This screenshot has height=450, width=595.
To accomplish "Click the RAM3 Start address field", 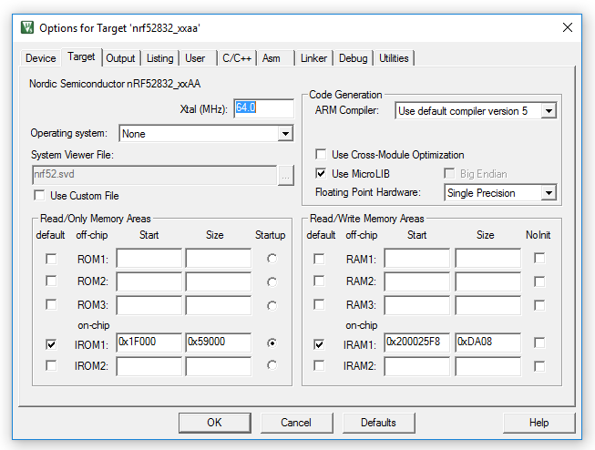I will pos(417,305).
